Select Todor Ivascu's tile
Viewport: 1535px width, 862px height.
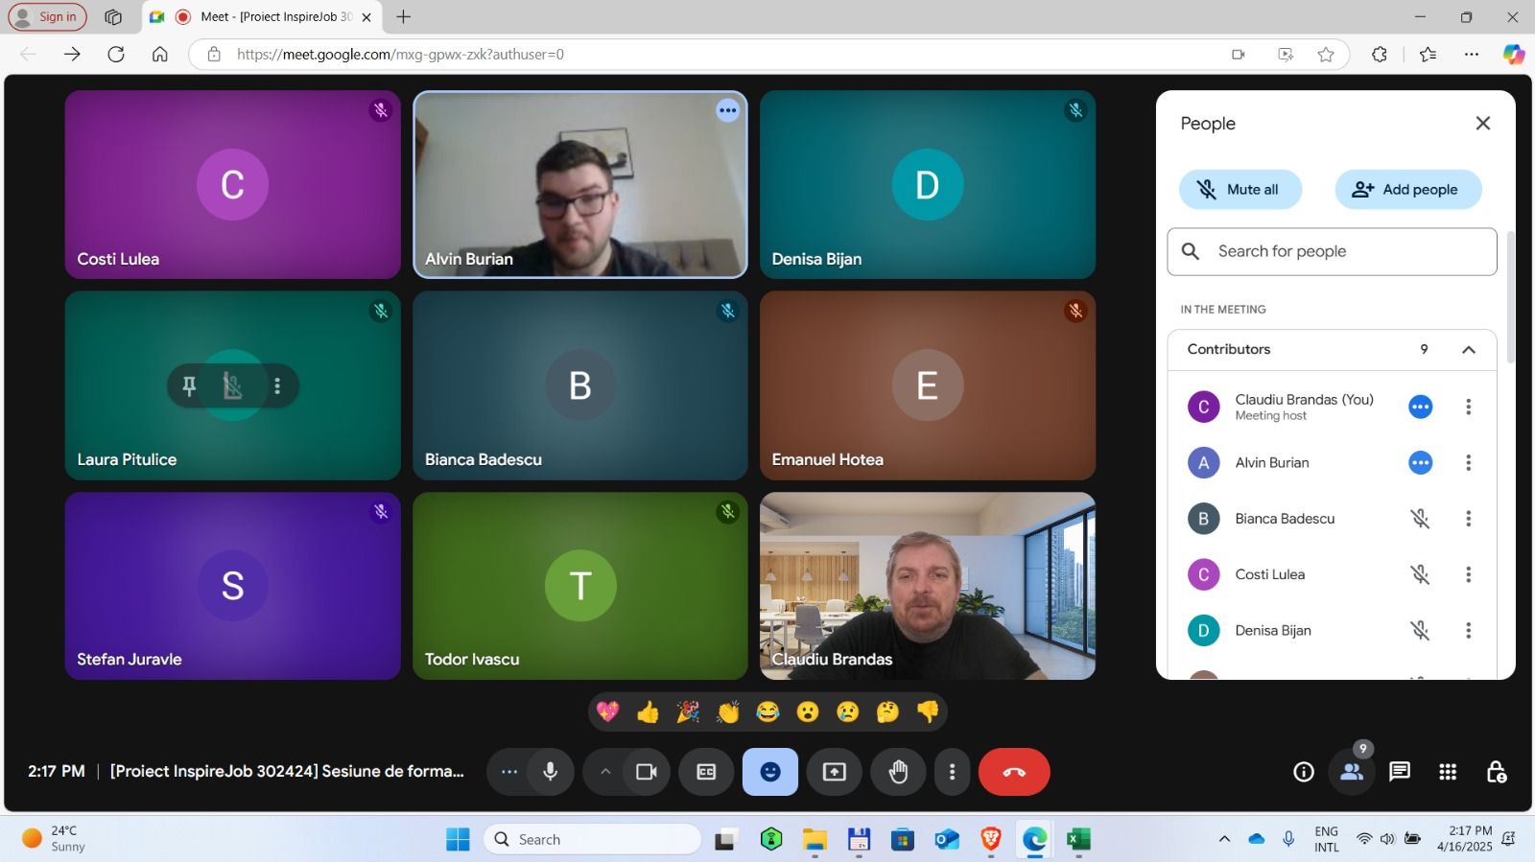point(579,586)
